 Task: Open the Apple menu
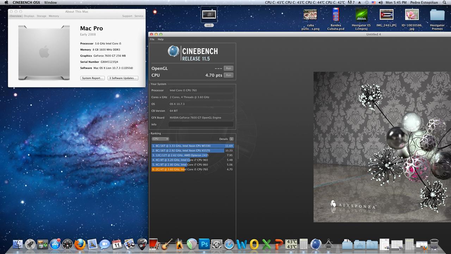pos(6,2)
